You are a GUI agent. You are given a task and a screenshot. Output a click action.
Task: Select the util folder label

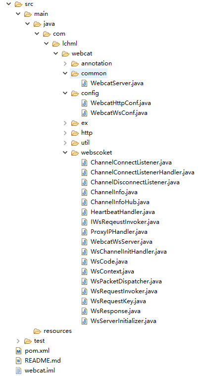coord(85,143)
